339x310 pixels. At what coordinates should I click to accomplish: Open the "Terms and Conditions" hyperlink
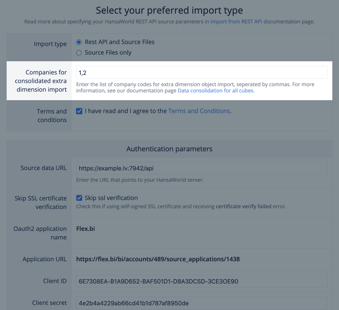tap(199, 111)
